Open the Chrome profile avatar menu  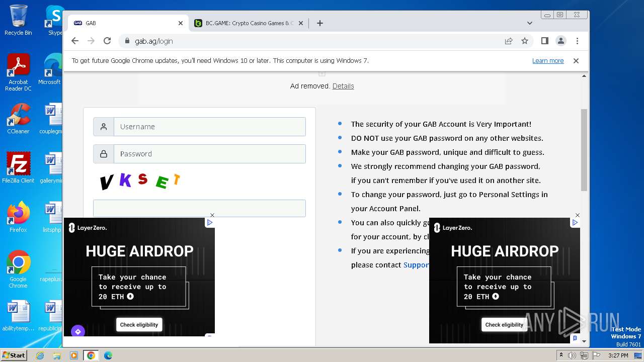(x=561, y=41)
